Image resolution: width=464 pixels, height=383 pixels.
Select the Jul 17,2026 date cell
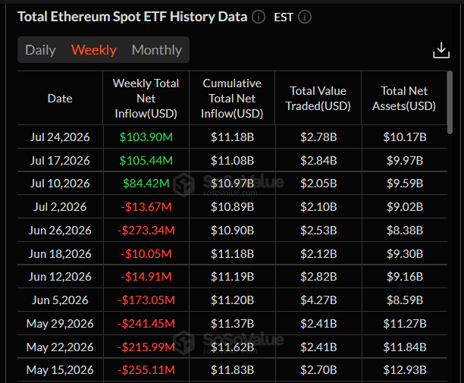point(60,161)
